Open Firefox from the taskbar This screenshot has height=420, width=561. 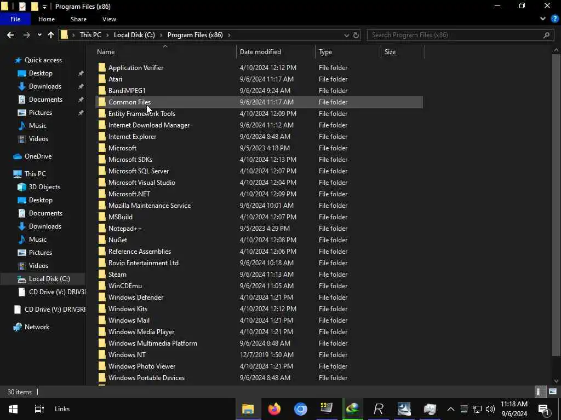click(x=274, y=409)
